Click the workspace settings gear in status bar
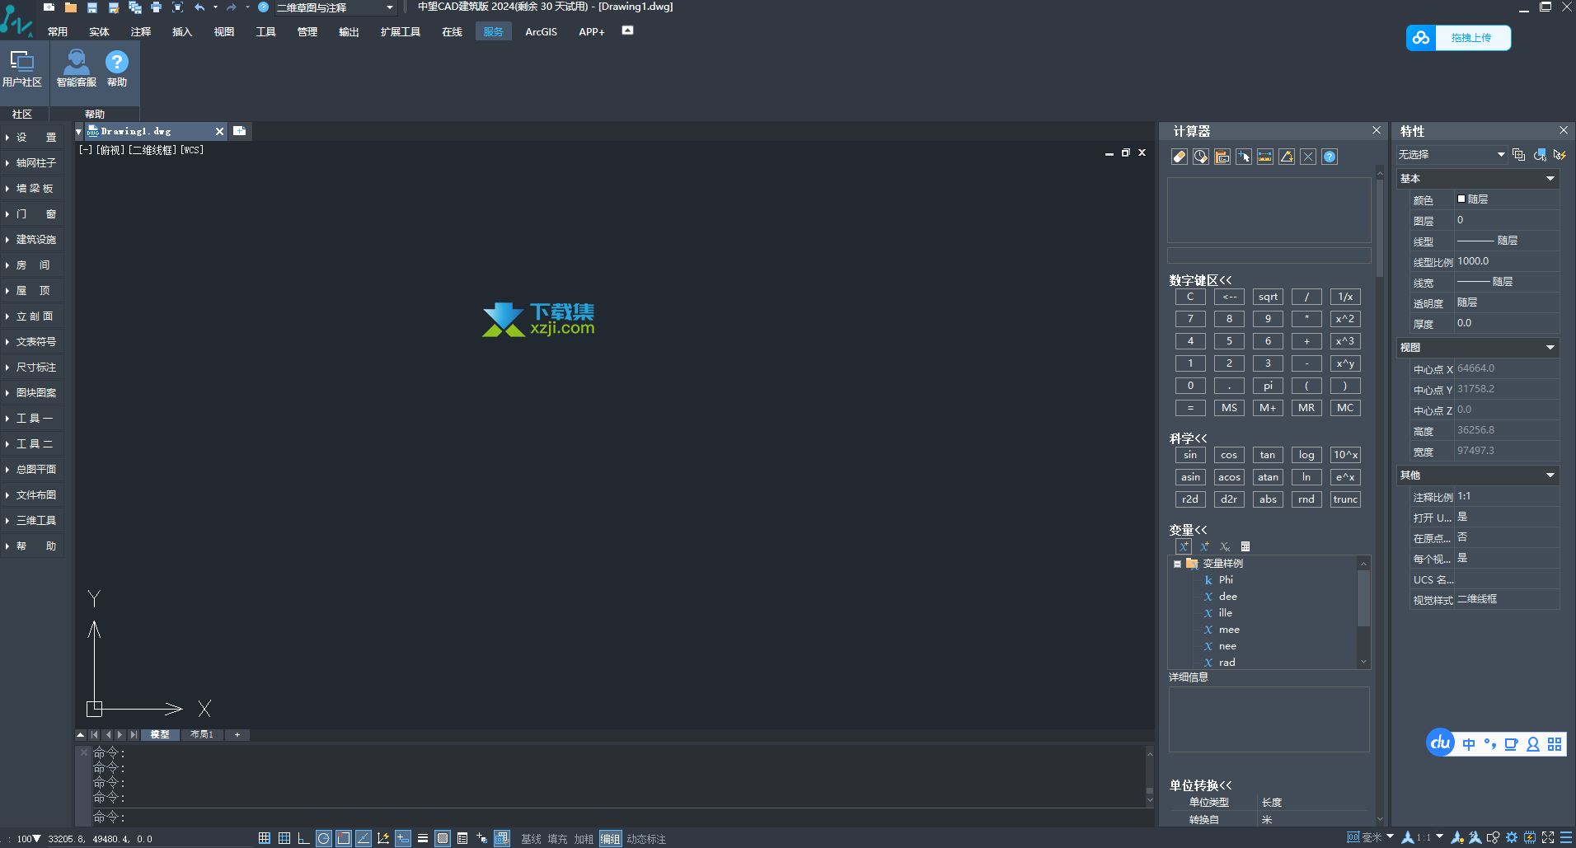 [1512, 837]
